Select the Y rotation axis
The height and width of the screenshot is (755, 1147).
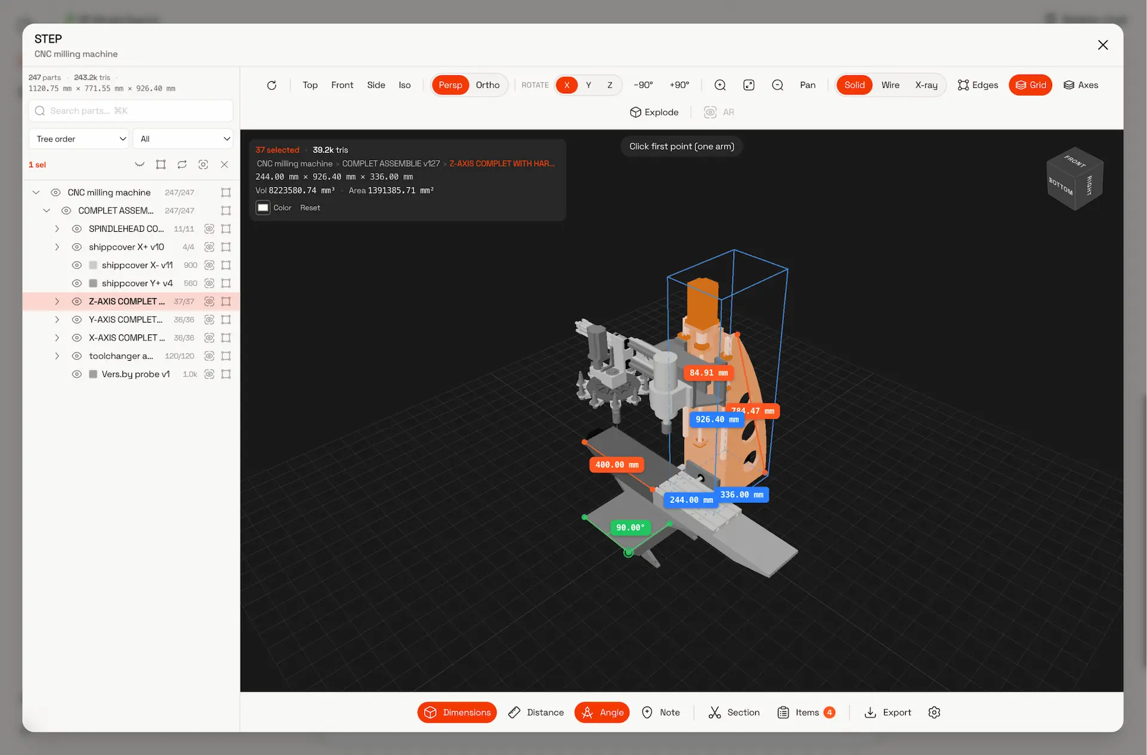pyautogui.click(x=588, y=85)
